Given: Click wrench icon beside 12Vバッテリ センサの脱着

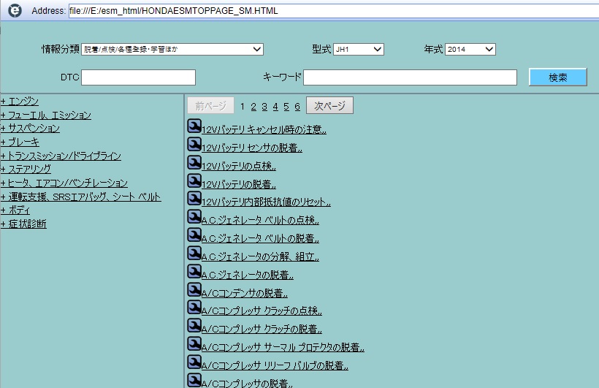Looking at the screenshot, I should click(194, 145).
